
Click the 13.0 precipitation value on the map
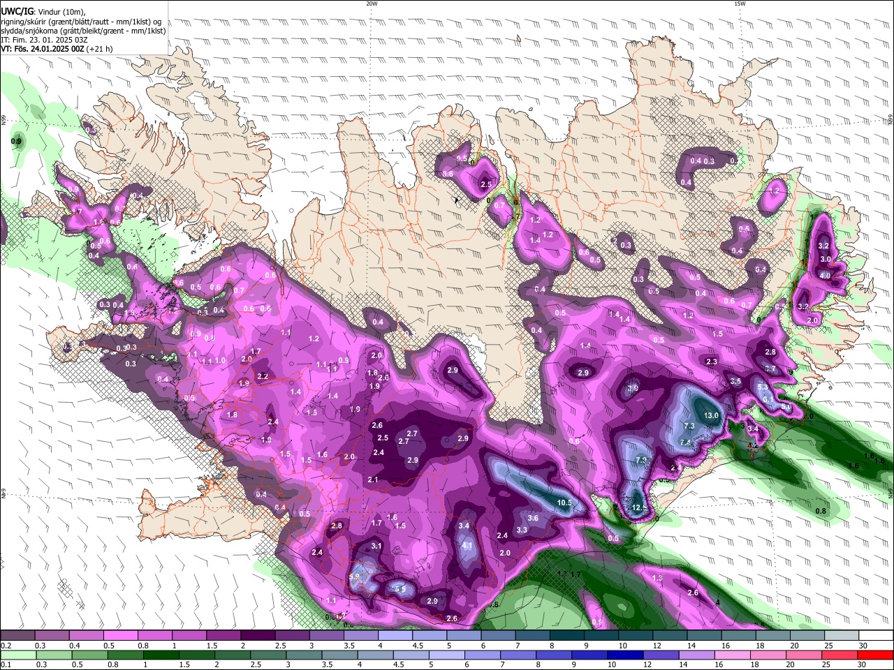coord(711,415)
